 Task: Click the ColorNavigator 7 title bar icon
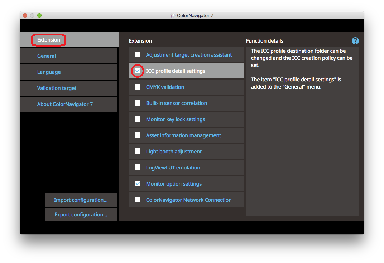173,15
